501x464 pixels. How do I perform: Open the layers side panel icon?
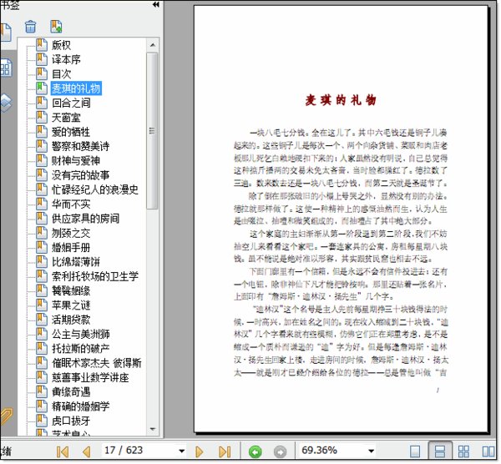pyautogui.click(x=5, y=103)
